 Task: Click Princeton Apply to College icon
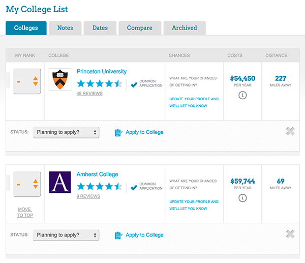[x=118, y=132]
